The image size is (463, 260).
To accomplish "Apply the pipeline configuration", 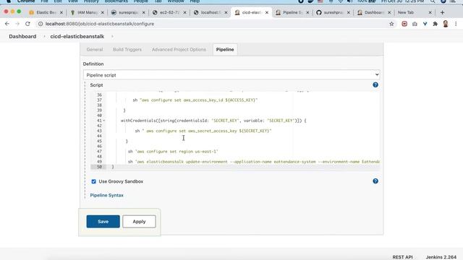I will coord(139,222).
